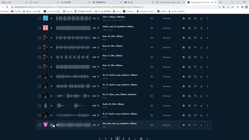The image size is (249, 140).
Task: Check the box for the AASS_Lead_01 sample
Action: point(39,28)
